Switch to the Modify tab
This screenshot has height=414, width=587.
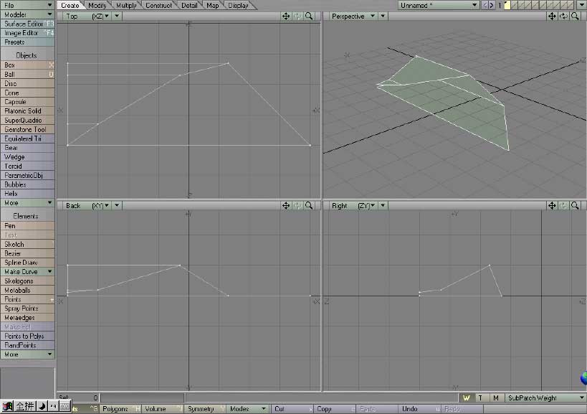[97, 6]
